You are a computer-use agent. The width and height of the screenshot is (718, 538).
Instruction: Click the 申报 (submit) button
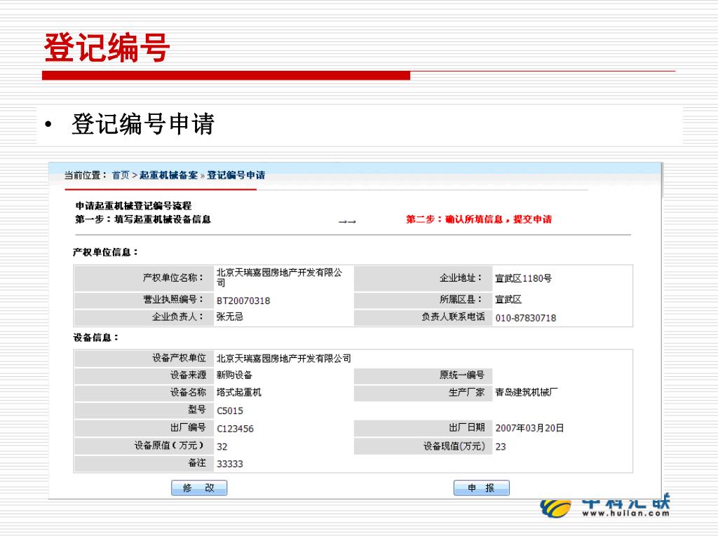tap(481, 488)
